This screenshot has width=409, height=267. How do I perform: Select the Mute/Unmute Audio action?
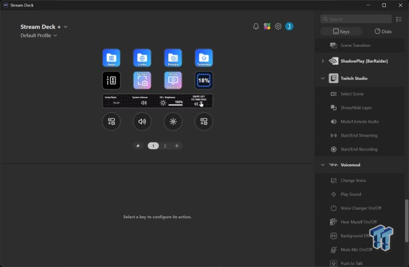(360, 121)
